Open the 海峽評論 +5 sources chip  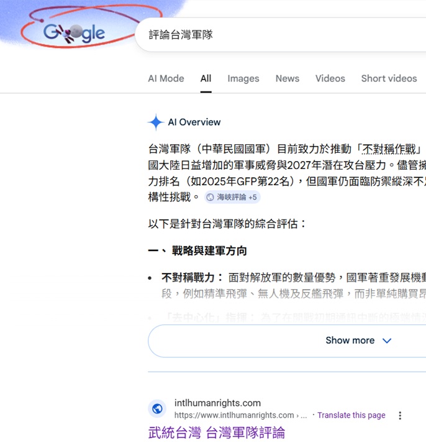pos(232,197)
